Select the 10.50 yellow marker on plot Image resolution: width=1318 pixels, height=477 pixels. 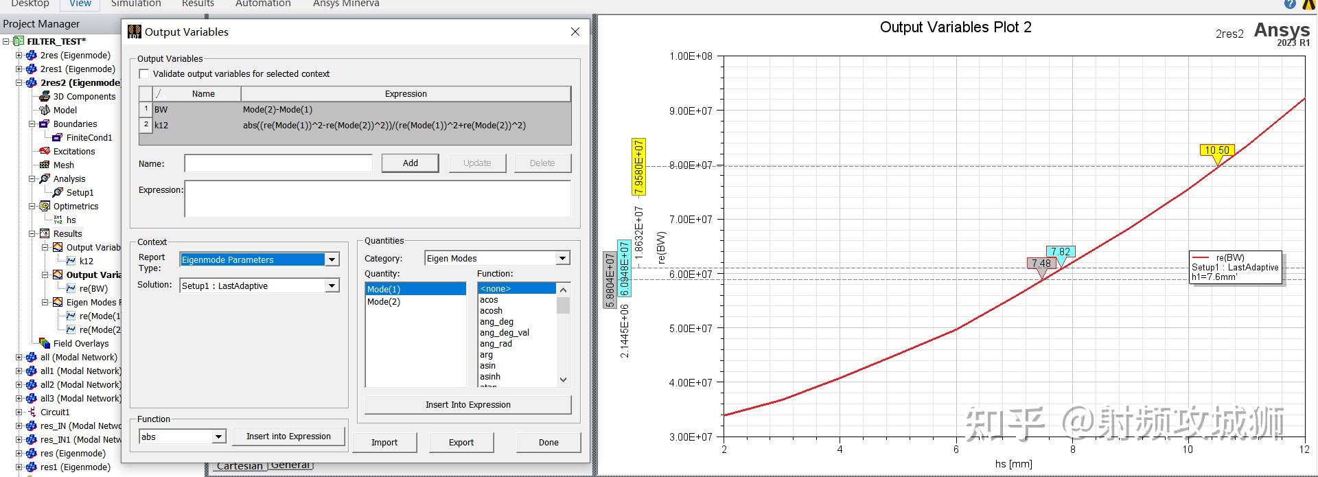[1217, 151]
